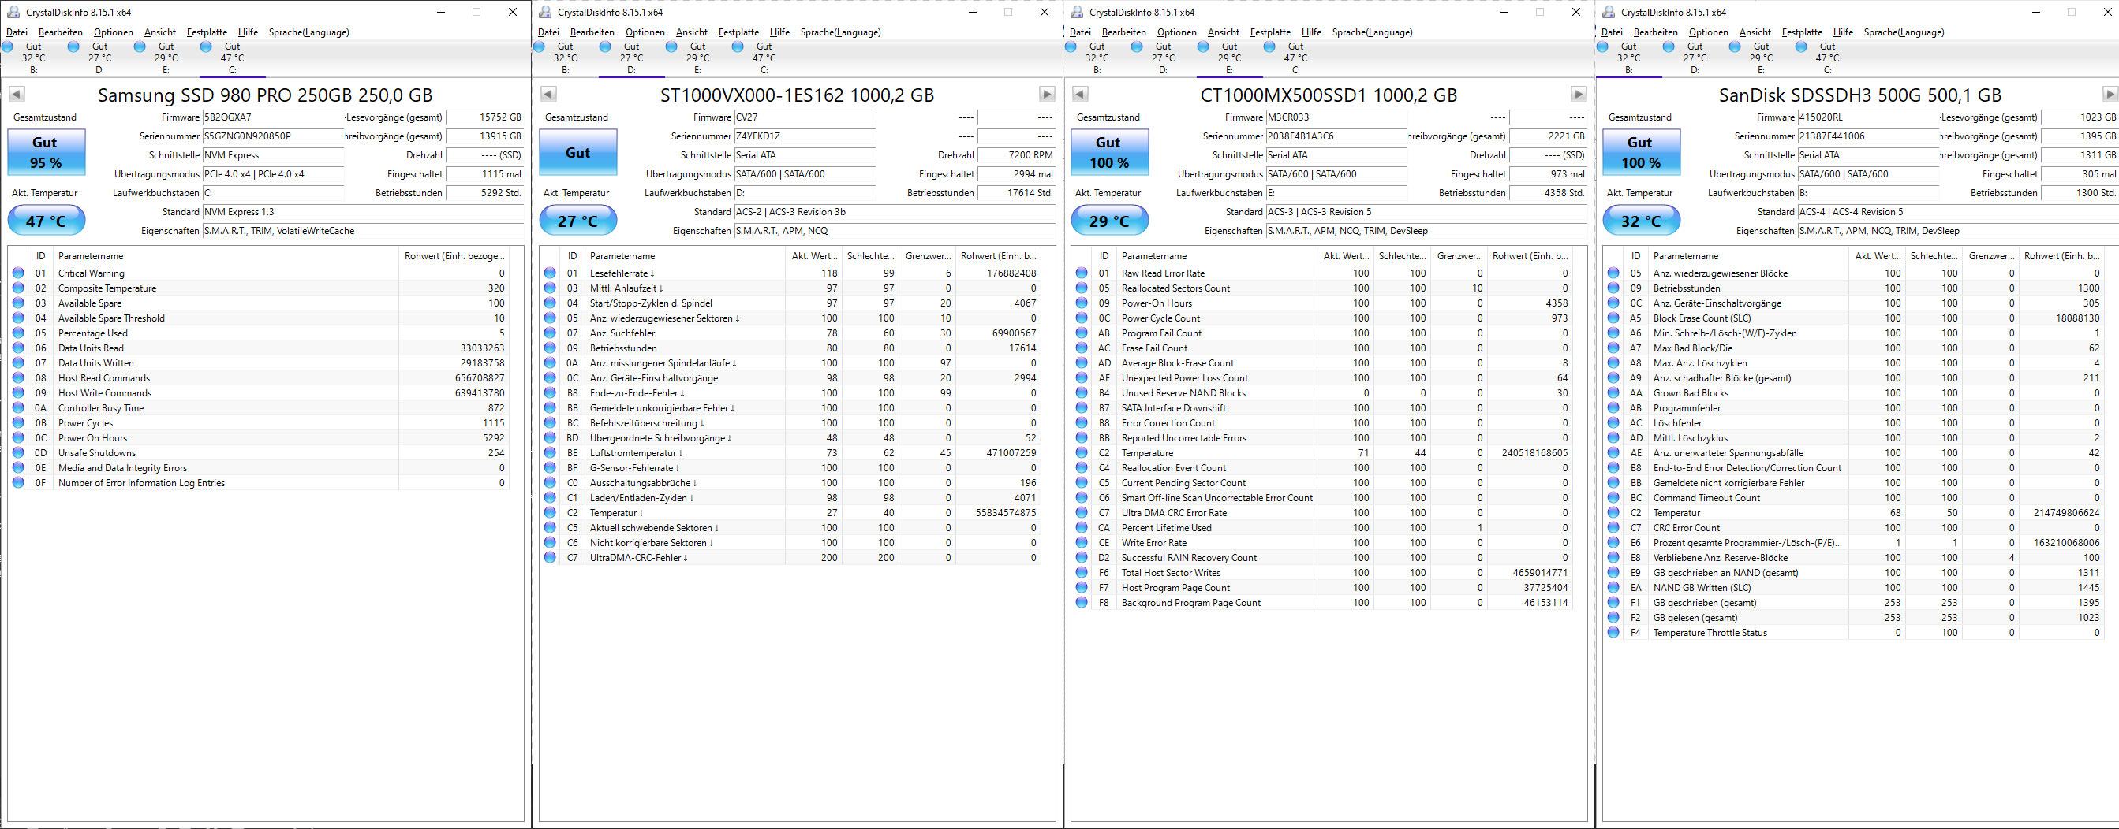Click the Firmware field showing 5B2QGXA7

[273, 117]
